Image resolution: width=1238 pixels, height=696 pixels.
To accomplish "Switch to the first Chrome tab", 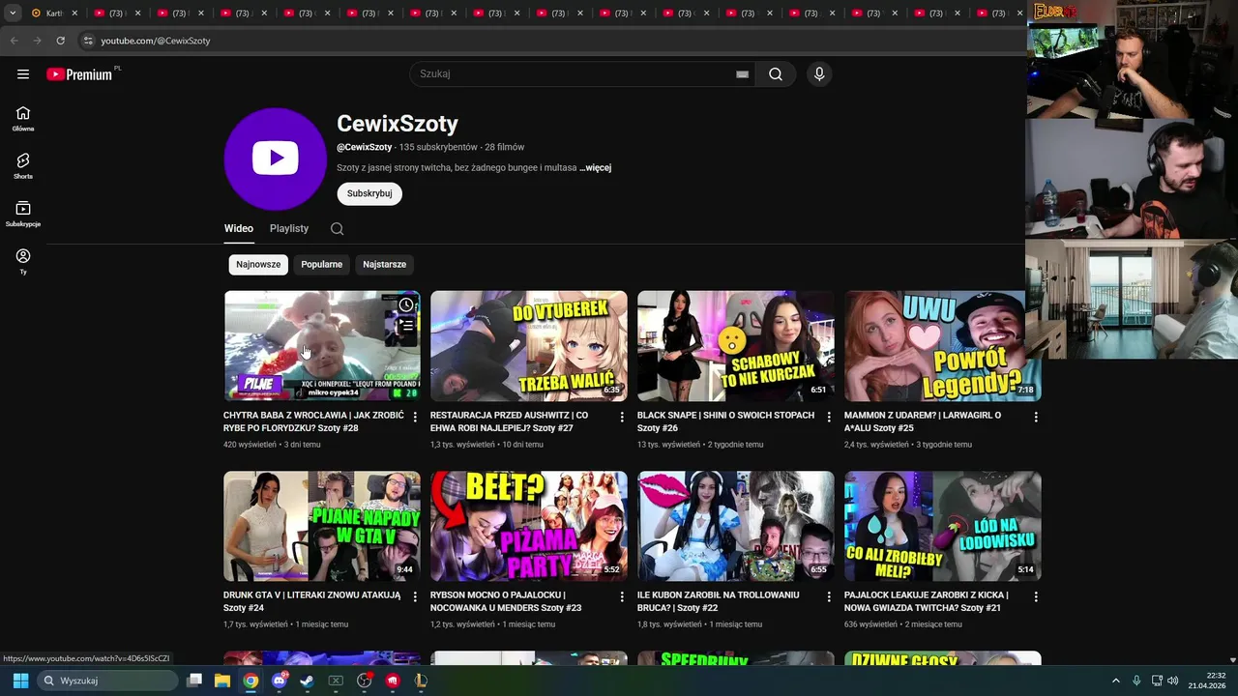I will pos(53,14).
